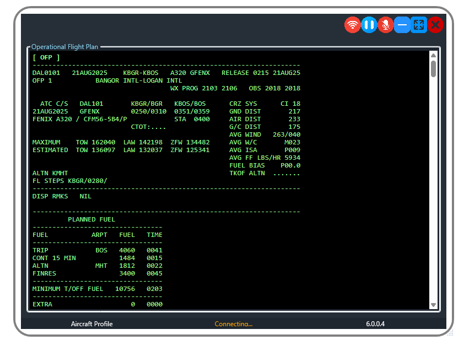
Task: Click the AVG ISA value P009
Action: (293, 150)
